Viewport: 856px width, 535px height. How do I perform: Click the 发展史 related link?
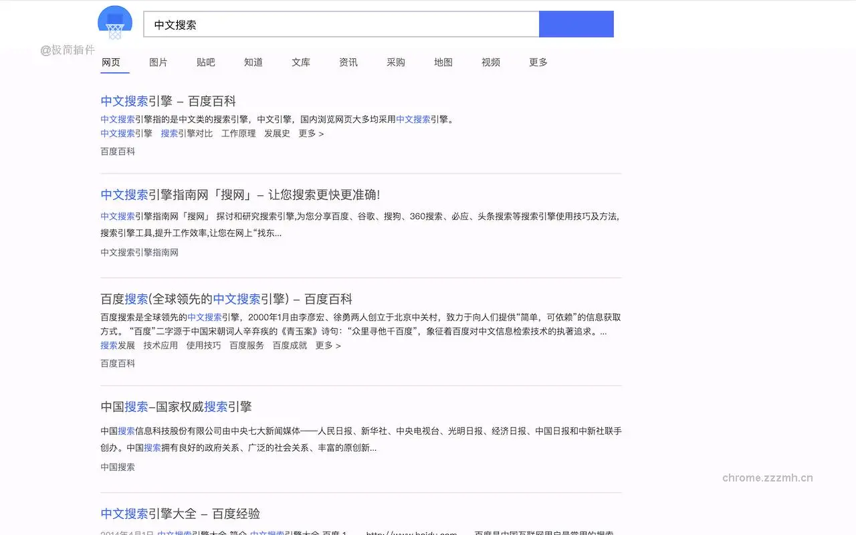click(277, 133)
